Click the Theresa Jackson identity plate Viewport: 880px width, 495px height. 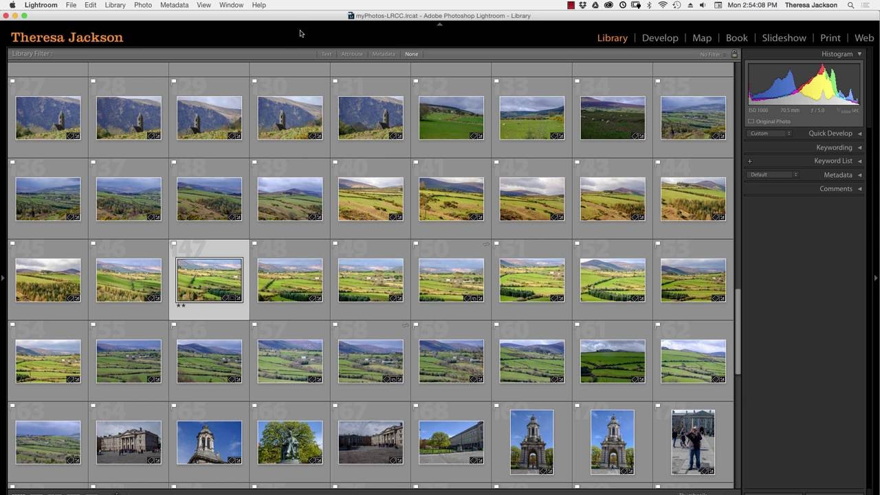click(x=67, y=37)
